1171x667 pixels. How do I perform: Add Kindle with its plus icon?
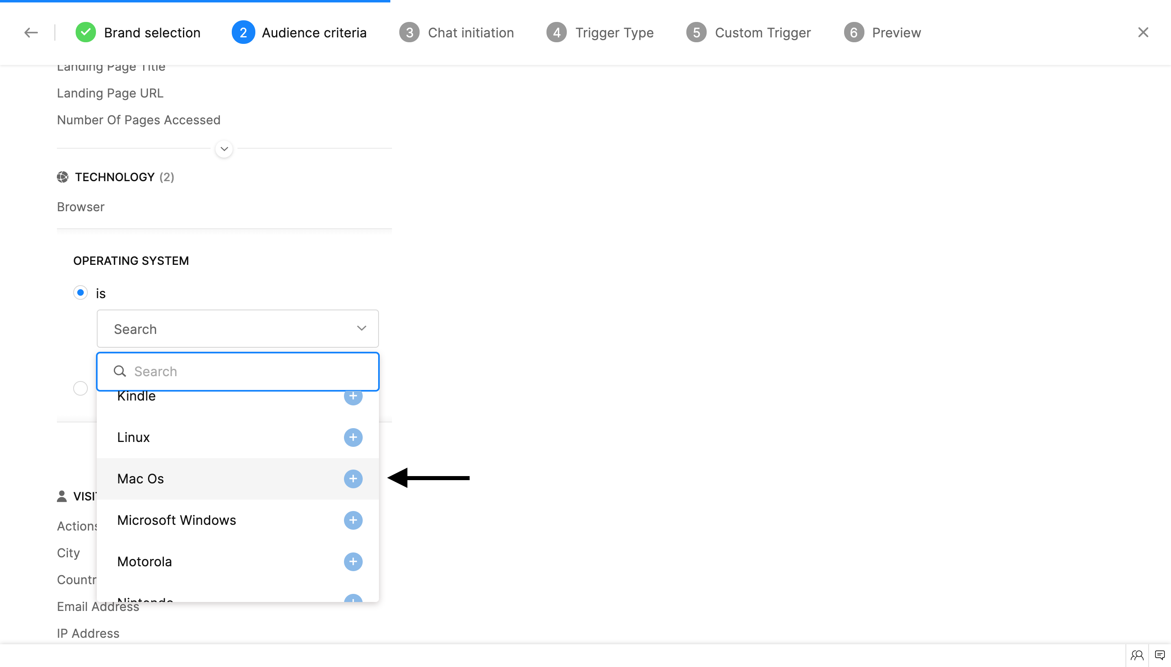(x=353, y=397)
